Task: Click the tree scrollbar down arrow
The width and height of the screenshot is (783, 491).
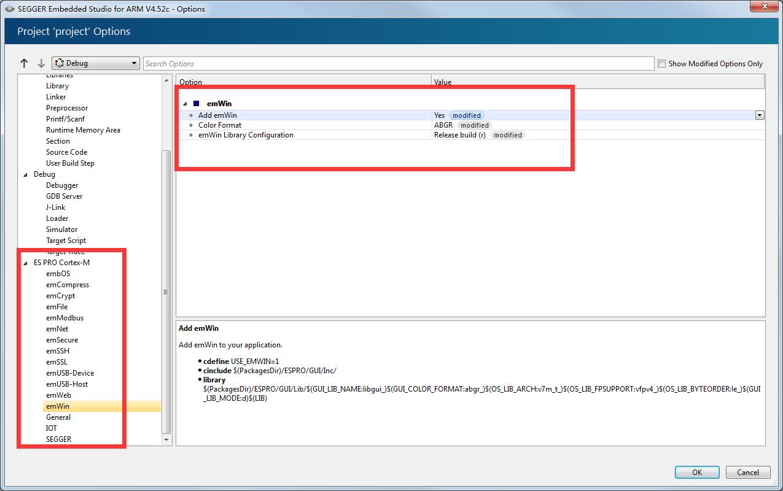Action: [166, 440]
